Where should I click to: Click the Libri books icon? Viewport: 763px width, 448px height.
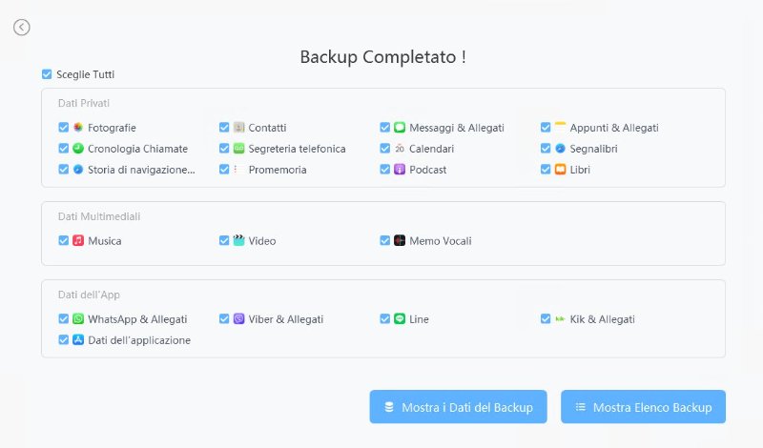point(561,170)
